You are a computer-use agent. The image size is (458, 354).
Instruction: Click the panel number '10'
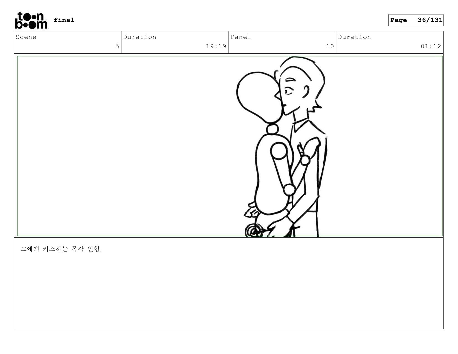tap(330, 46)
